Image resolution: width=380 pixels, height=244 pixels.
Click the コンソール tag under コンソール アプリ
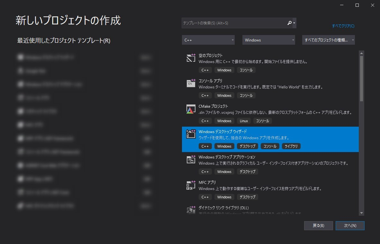246,95
